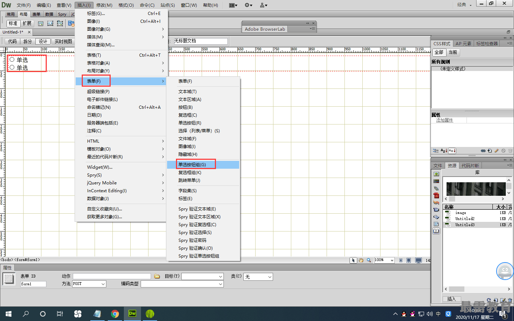Expand the jQuery Mobile submenu
Image resolution: width=514 pixels, height=321 pixels.
coord(121,183)
